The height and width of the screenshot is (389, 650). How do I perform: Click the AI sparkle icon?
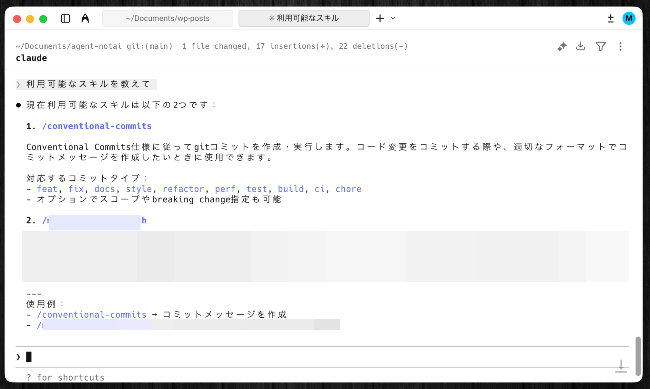562,46
